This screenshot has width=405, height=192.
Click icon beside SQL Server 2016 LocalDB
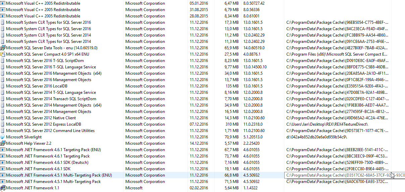3,86
